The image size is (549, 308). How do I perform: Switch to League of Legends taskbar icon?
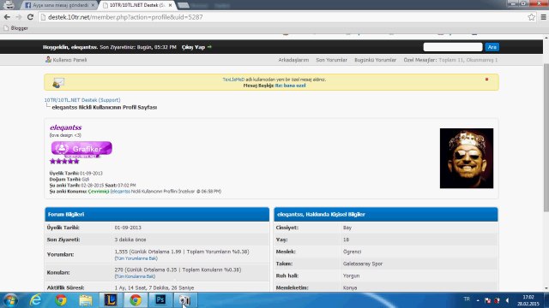pos(111,300)
